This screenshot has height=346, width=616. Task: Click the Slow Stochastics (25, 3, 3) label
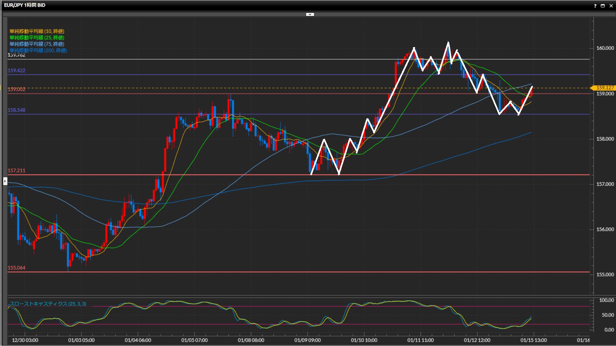pos(48,304)
